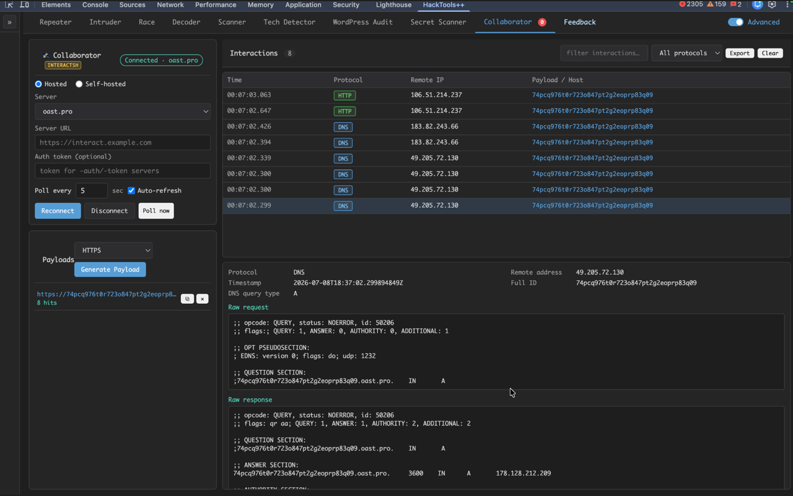Open the https://74pcq976... payload link
The image size is (793, 496).
107,294
